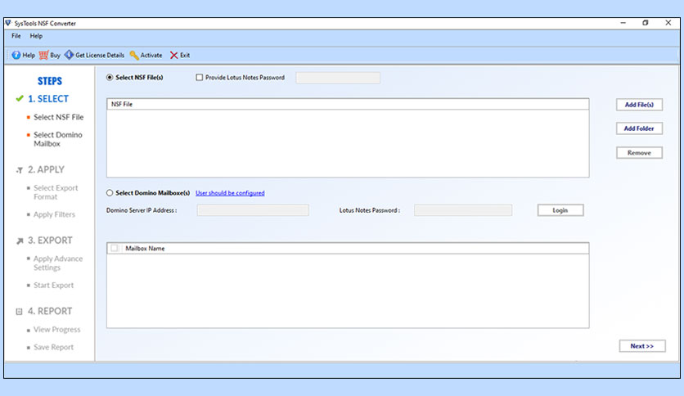
Task: Click Save Report step item
Action: coord(54,347)
